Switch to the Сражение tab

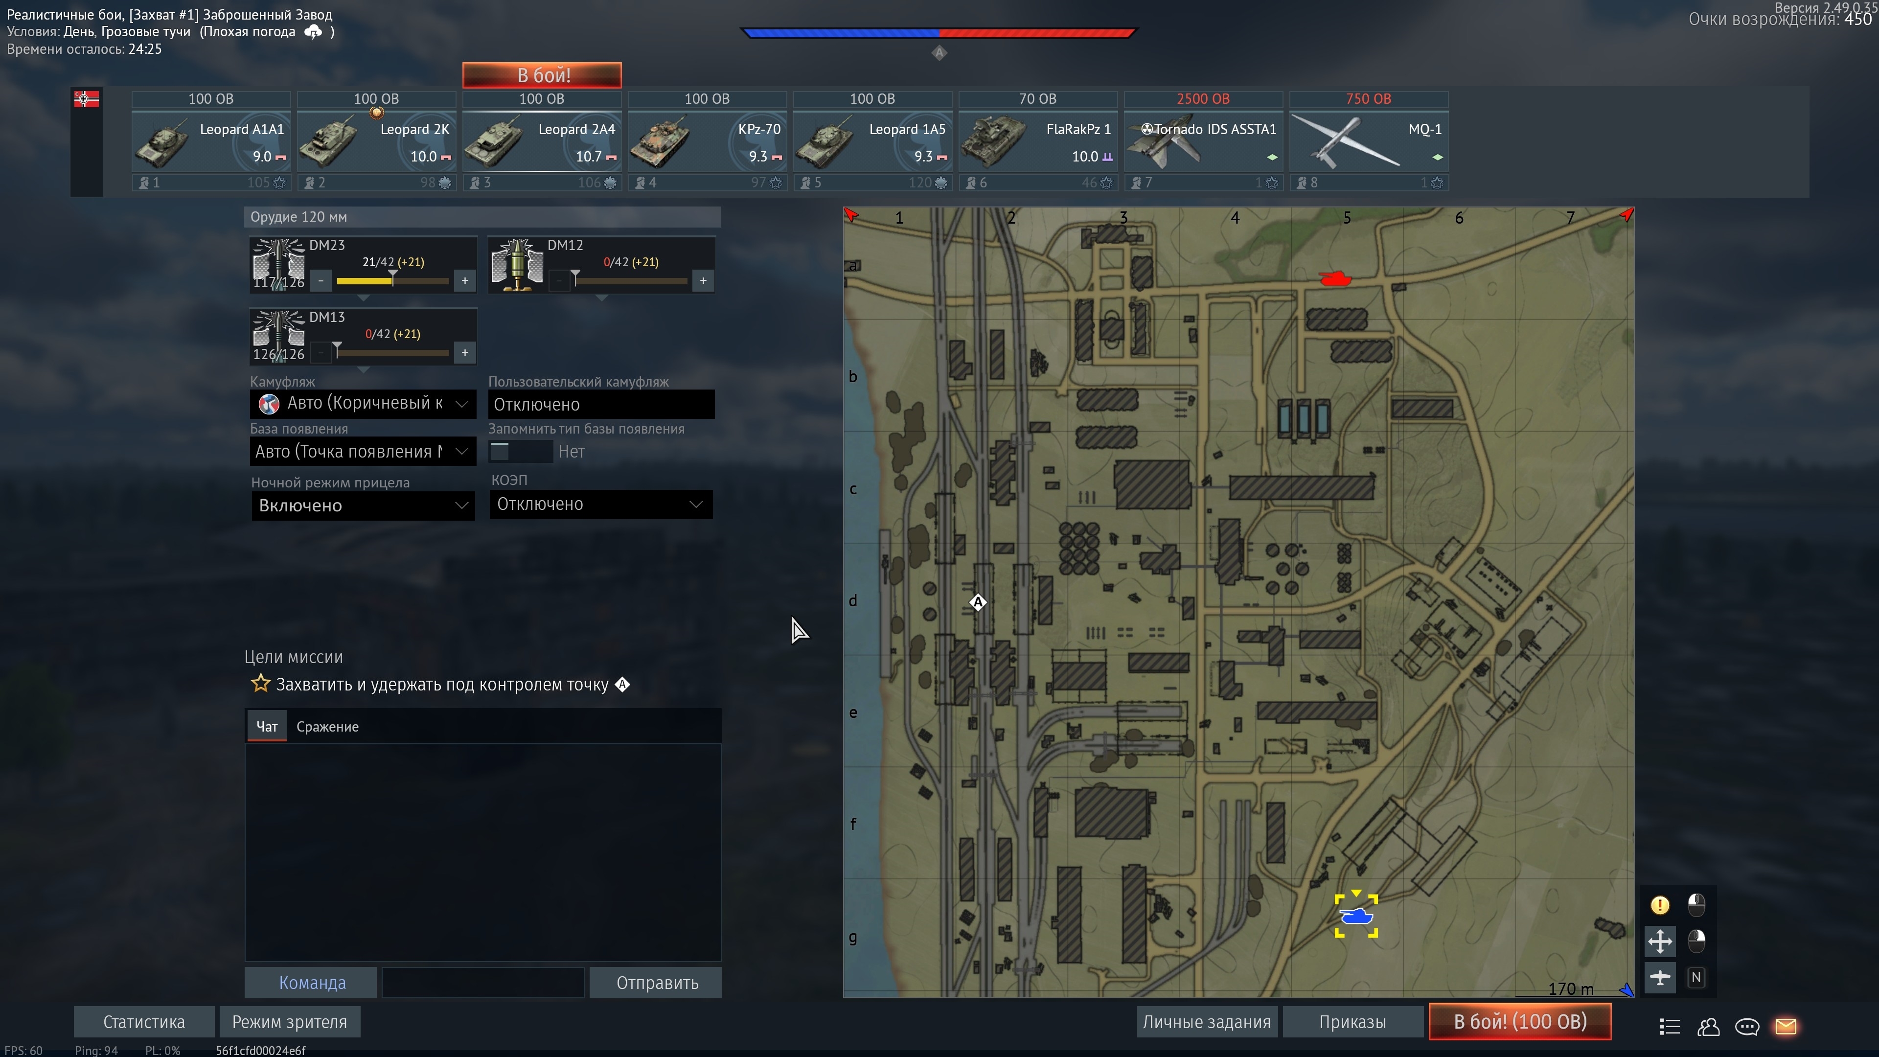[327, 727]
